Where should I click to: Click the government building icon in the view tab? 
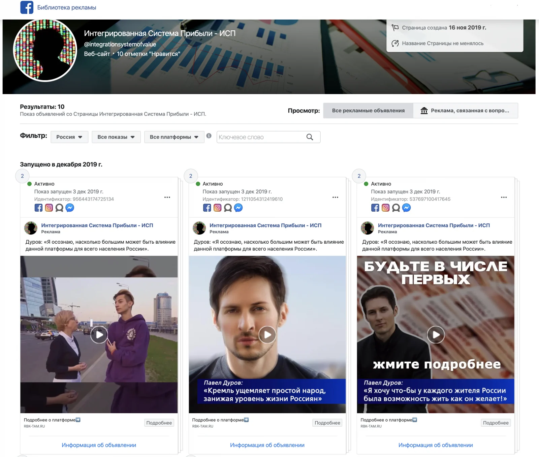(424, 111)
